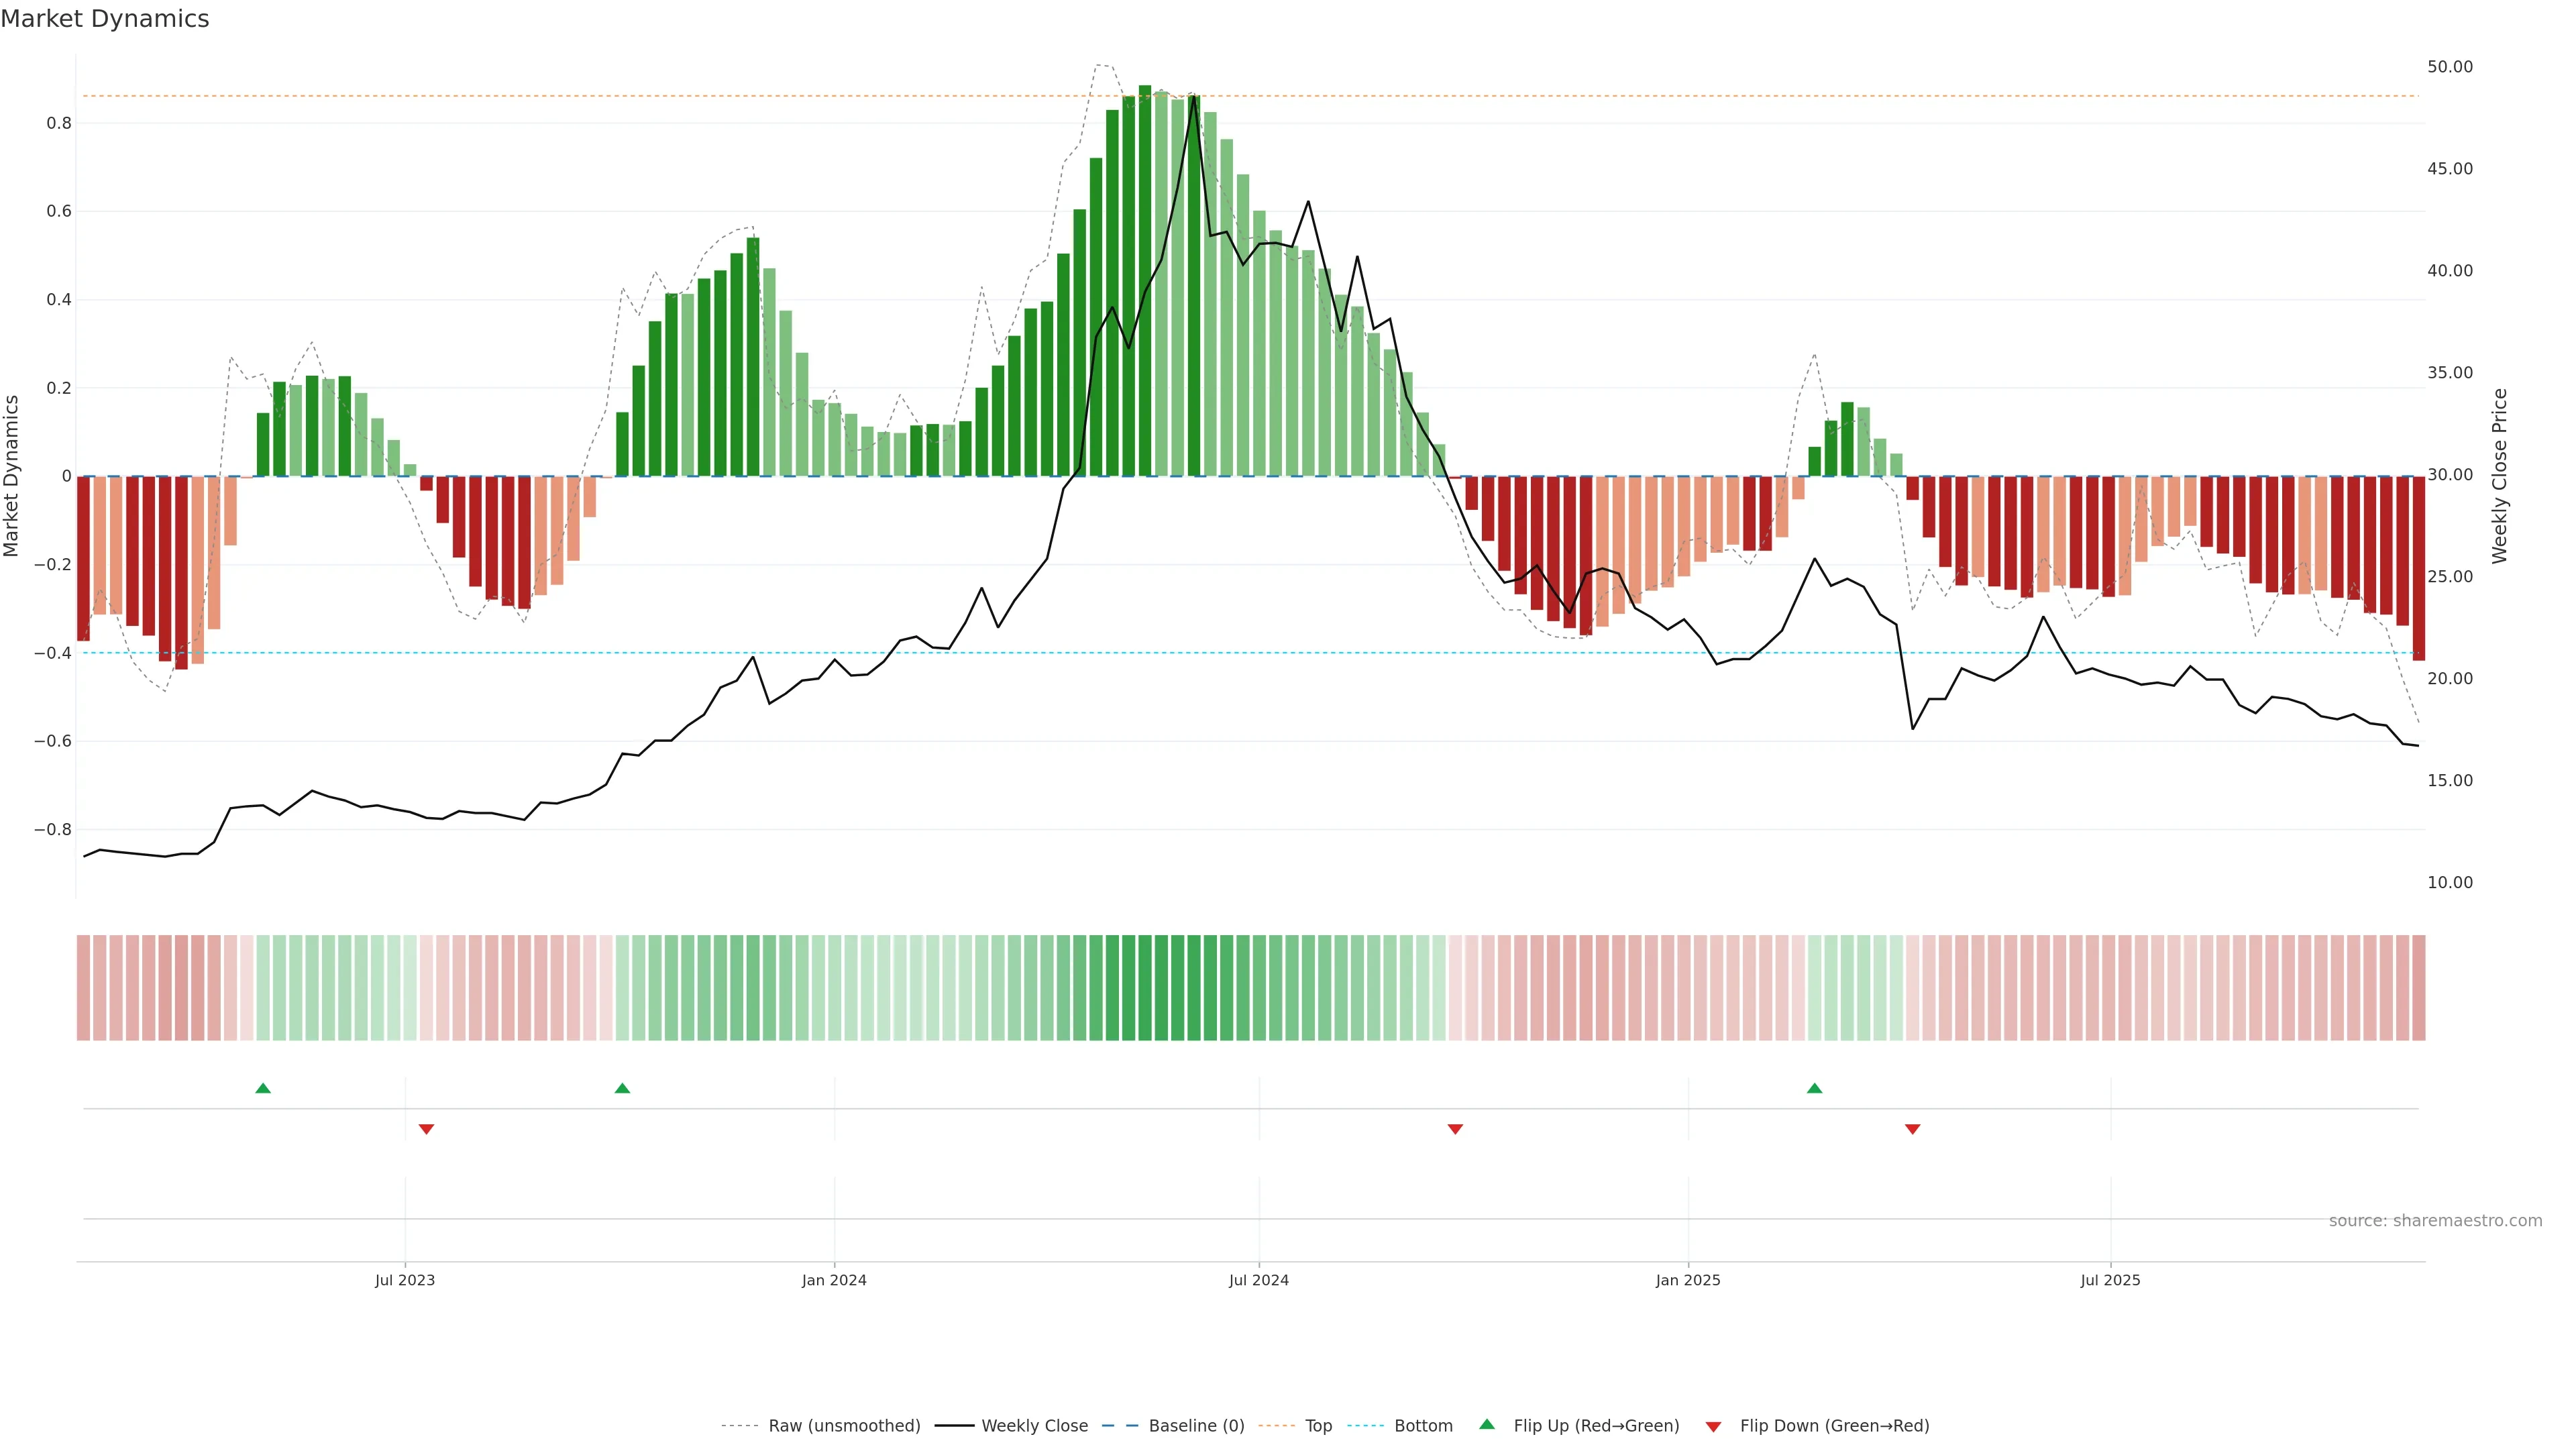Toggle the Raw (unsmoothed) legend entry
This screenshot has width=2576, height=1449.
click(843, 1426)
